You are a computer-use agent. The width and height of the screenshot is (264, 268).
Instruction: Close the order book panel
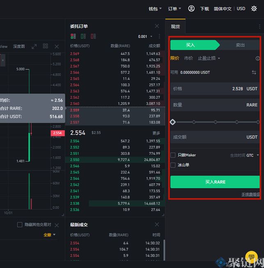click(x=157, y=26)
